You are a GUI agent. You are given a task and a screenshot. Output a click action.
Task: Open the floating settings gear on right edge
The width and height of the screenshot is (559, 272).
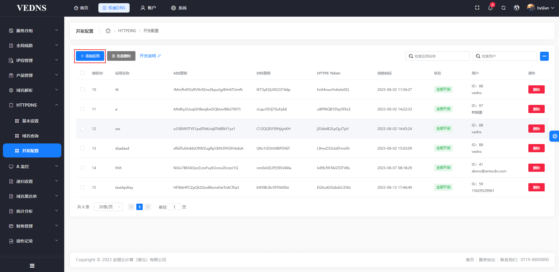[x=555, y=136]
